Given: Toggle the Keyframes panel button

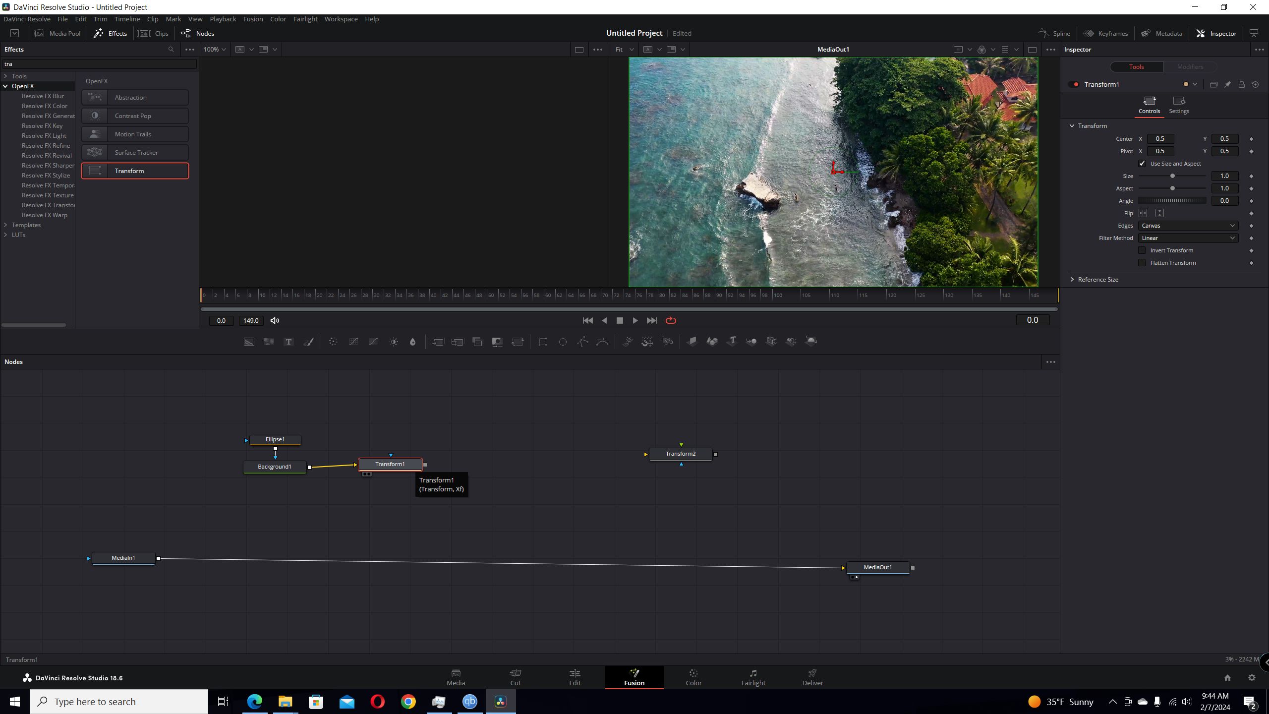Looking at the screenshot, I should click(x=1106, y=33).
